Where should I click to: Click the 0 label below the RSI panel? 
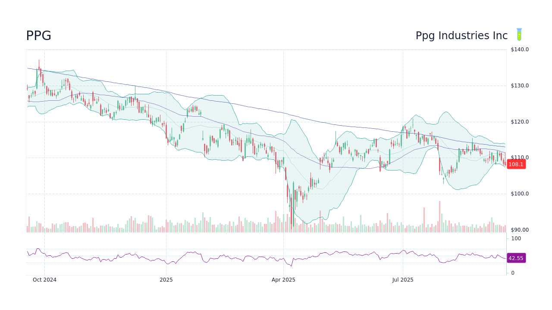(512, 273)
